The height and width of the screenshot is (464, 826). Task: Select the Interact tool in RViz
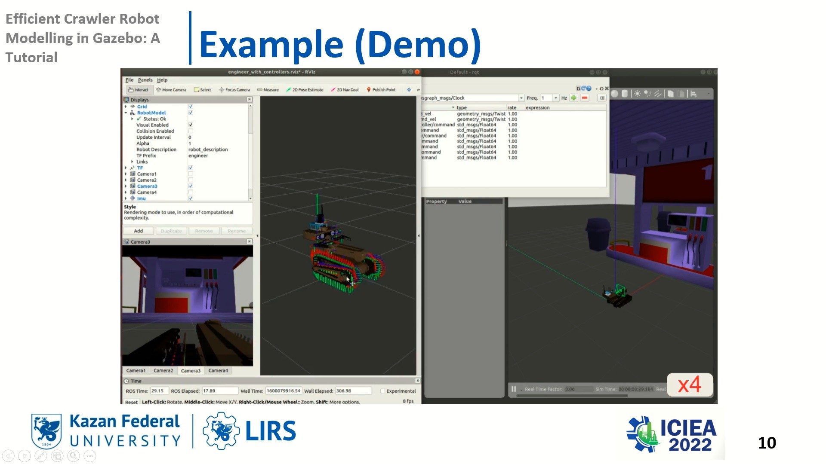pyautogui.click(x=139, y=89)
